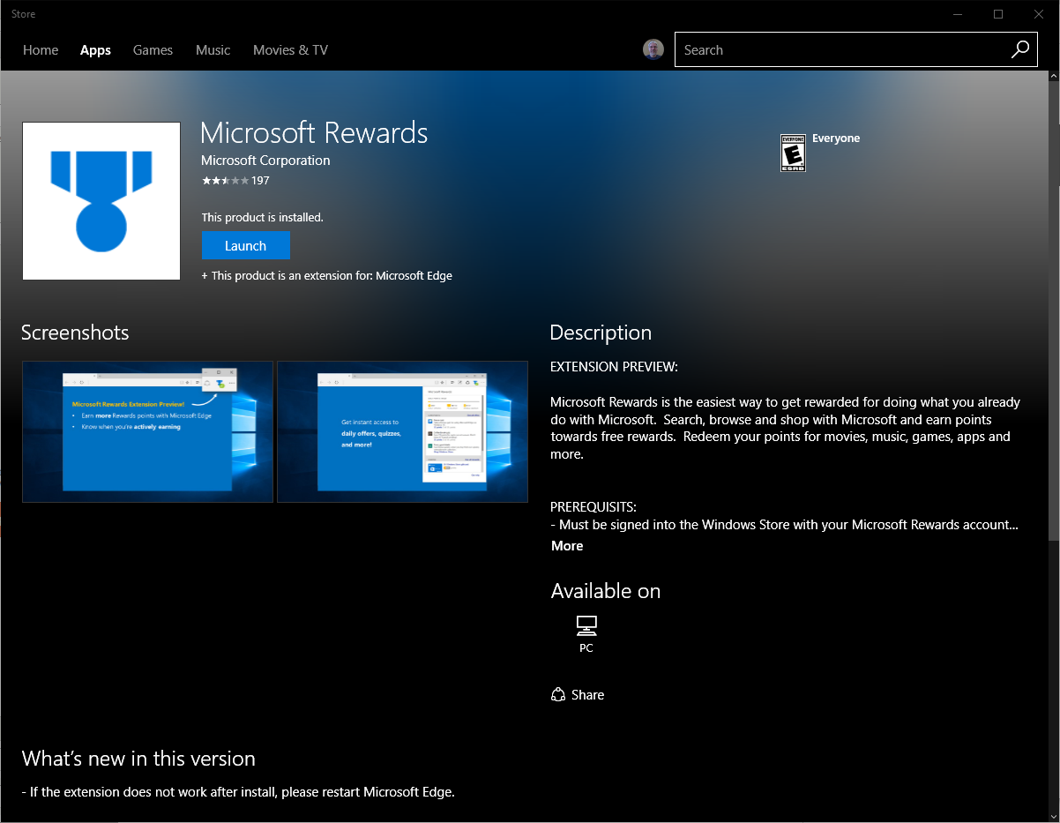Launch the Microsoft Rewards app
This screenshot has height=823, width=1060.
coord(245,245)
